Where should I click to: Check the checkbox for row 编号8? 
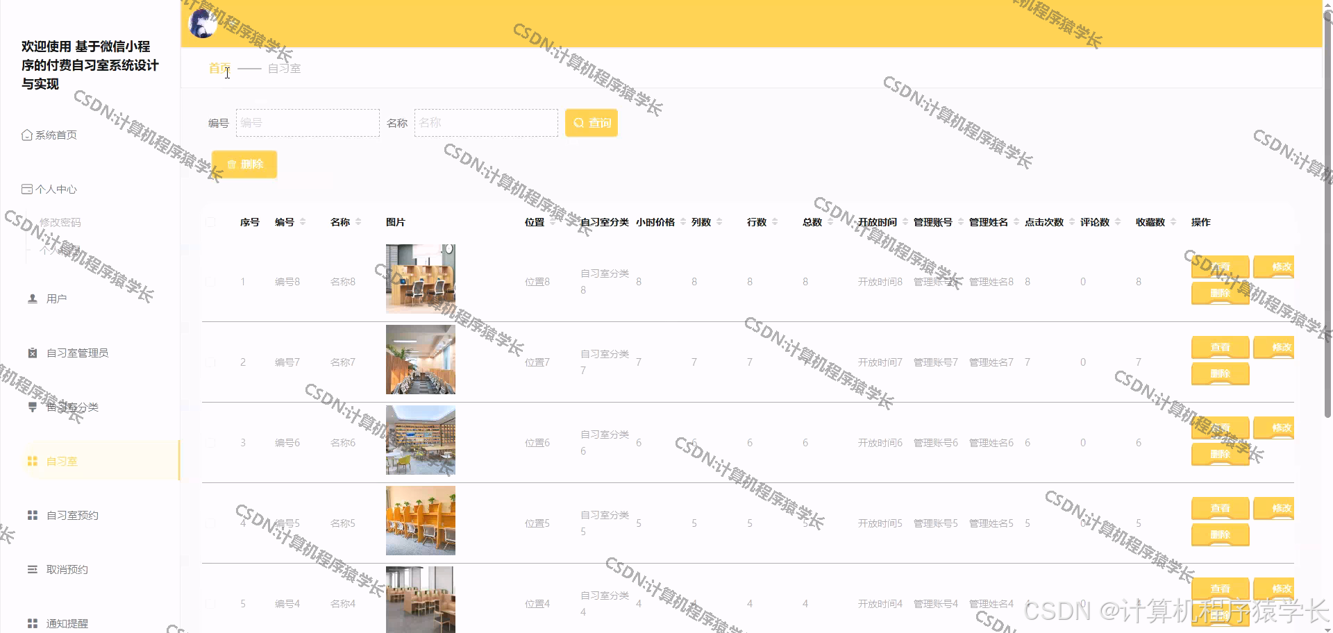pos(210,282)
